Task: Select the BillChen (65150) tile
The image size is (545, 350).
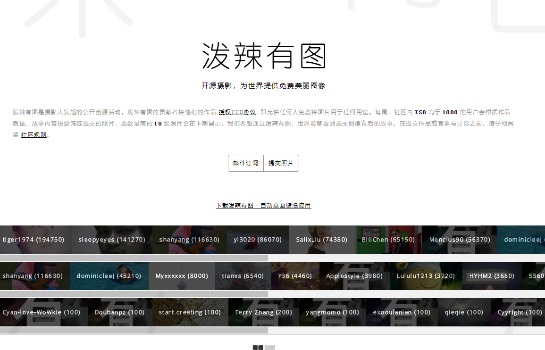Action: coord(389,240)
